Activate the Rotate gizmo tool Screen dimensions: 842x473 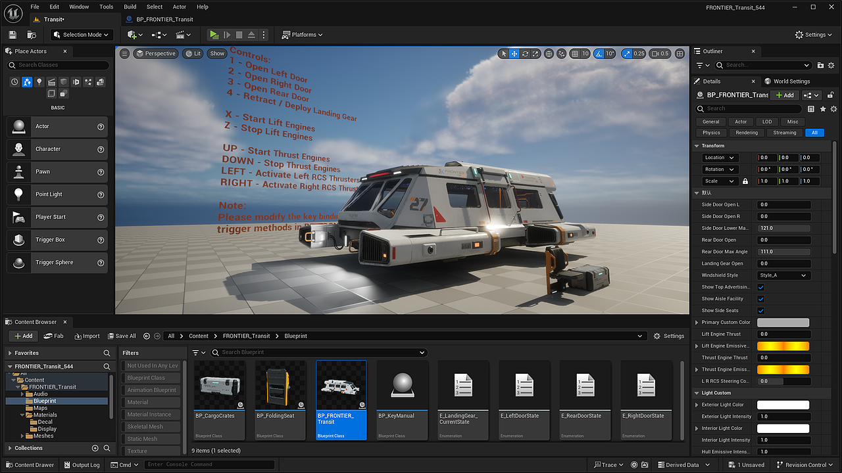click(x=526, y=54)
